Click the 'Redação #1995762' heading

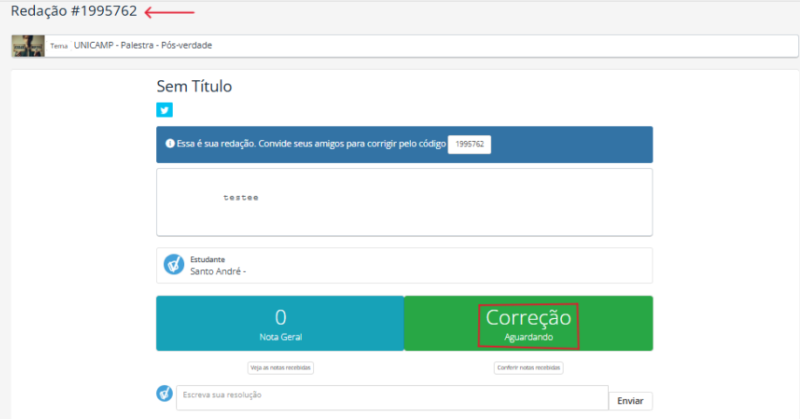coord(74,11)
